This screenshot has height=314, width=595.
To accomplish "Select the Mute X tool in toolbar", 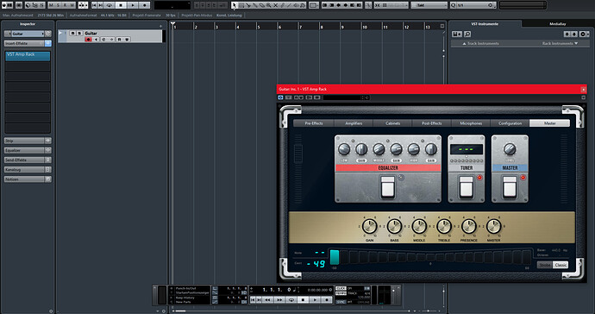I will [x=275, y=5].
